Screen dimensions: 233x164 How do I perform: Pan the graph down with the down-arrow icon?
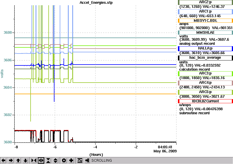(26, 161)
